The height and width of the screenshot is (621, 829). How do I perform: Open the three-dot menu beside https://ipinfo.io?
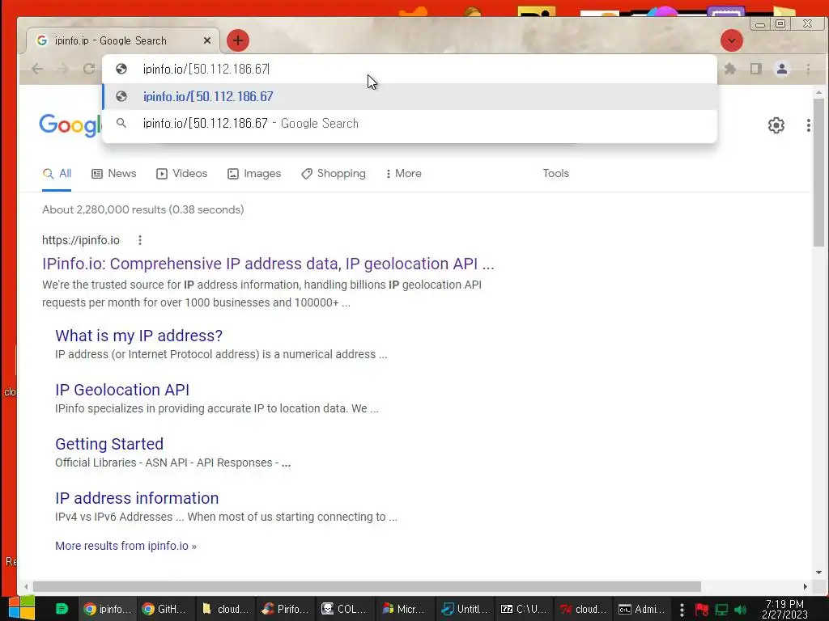click(140, 240)
